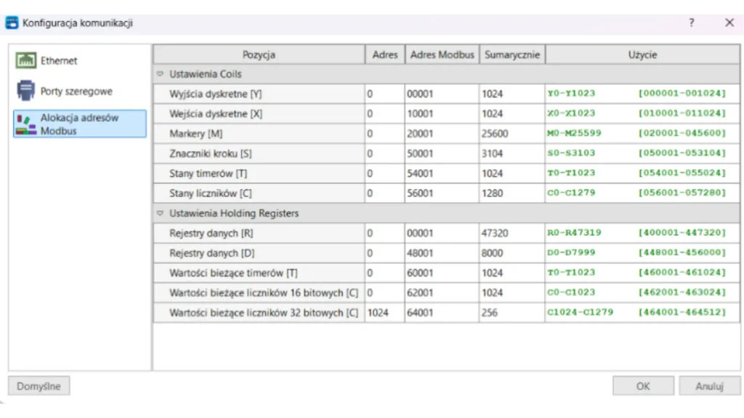Click the Pozycja column header
744x418 pixels.
click(259, 54)
